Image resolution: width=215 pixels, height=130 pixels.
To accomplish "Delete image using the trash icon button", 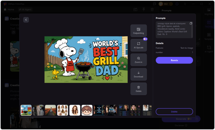I will point(139,89).
